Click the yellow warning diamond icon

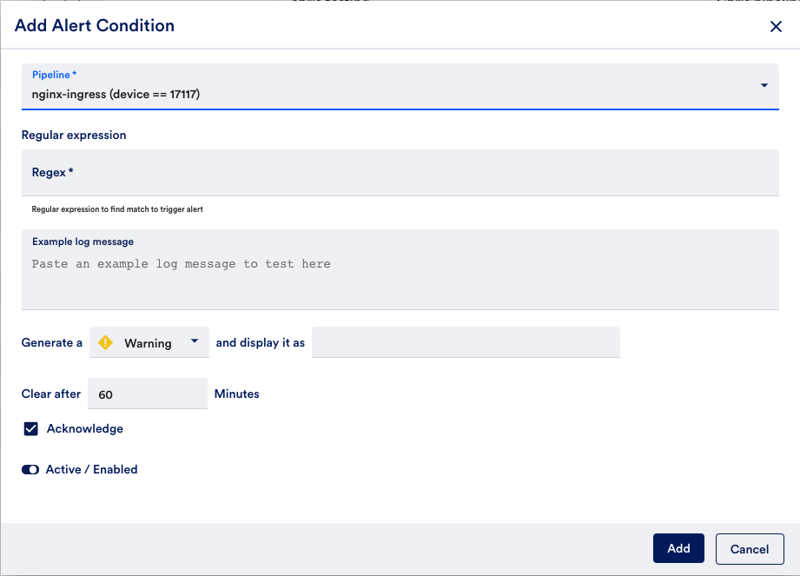click(106, 343)
